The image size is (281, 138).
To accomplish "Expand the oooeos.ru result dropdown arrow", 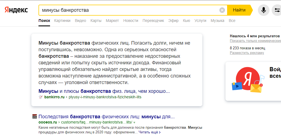I will click(x=134, y=123).
